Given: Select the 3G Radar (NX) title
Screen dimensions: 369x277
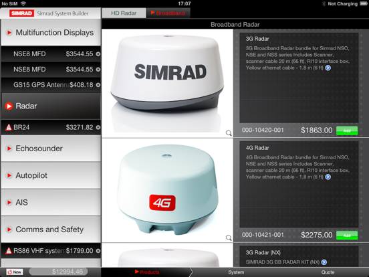Looking at the screenshot, I should coord(263,253).
